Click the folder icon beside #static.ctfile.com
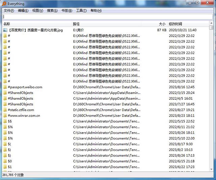The width and height of the screenshot is (216, 180). (x=5, y=110)
